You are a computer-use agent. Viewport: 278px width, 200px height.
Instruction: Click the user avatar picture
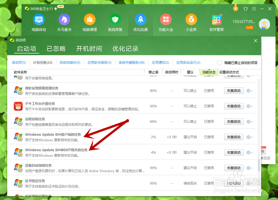pyautogui.click(x=264, y=24)
